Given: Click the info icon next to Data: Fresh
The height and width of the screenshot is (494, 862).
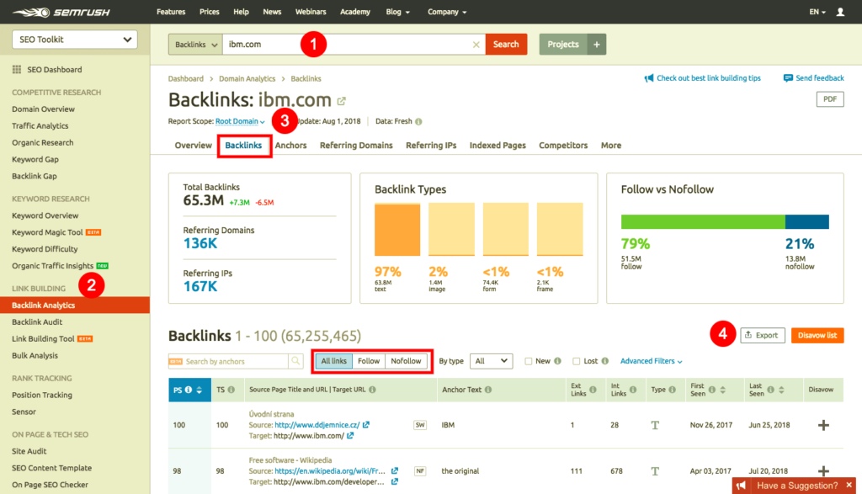Looking at the screenshot, I should (418, 121).
